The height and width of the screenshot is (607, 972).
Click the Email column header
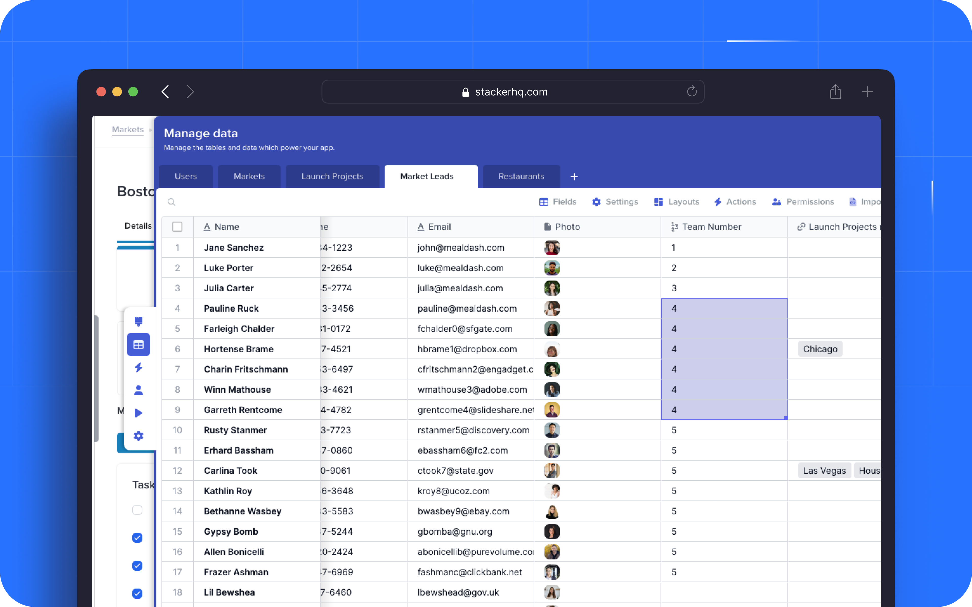coord(470,227)
